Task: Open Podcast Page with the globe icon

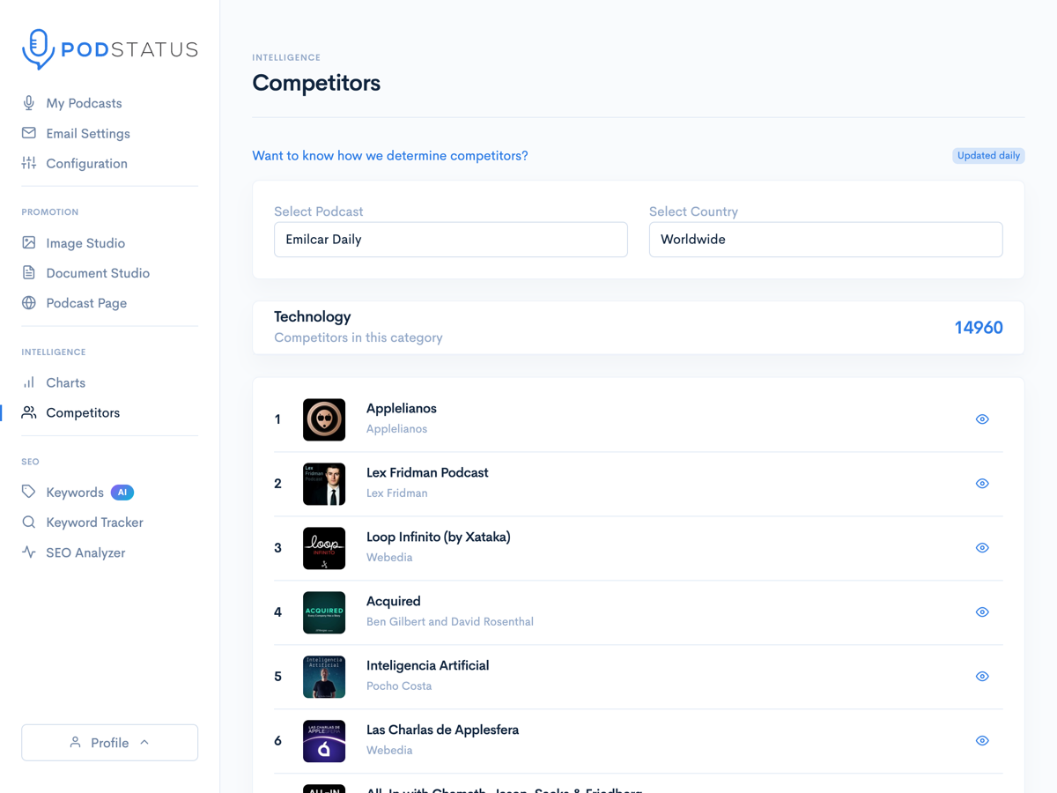Action: 29,302
